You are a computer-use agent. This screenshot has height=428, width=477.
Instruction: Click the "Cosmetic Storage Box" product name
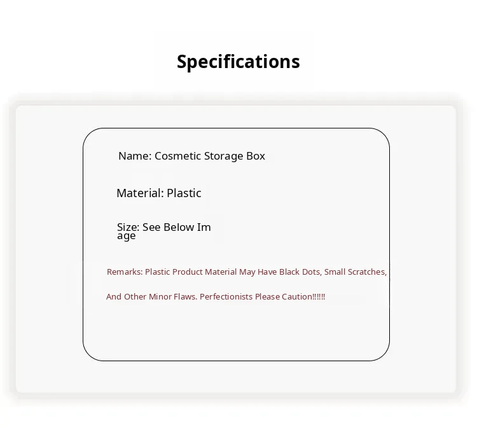(x=210, y=156)
